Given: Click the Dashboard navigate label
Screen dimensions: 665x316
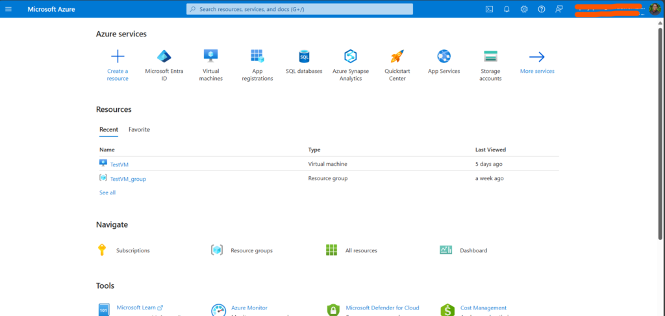Looking at the screenshot, I should click(x=473, y=250).
